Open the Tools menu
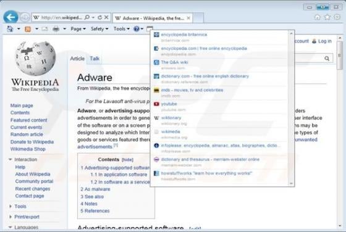The image size is (346, 232). click(x=121, y=29)
